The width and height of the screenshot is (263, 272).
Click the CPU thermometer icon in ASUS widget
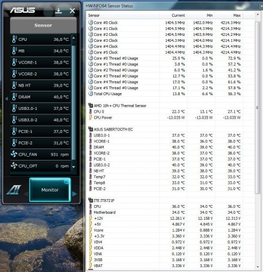[x=14, y=39]
